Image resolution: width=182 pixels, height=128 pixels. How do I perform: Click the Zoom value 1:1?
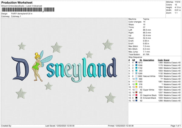176,13
